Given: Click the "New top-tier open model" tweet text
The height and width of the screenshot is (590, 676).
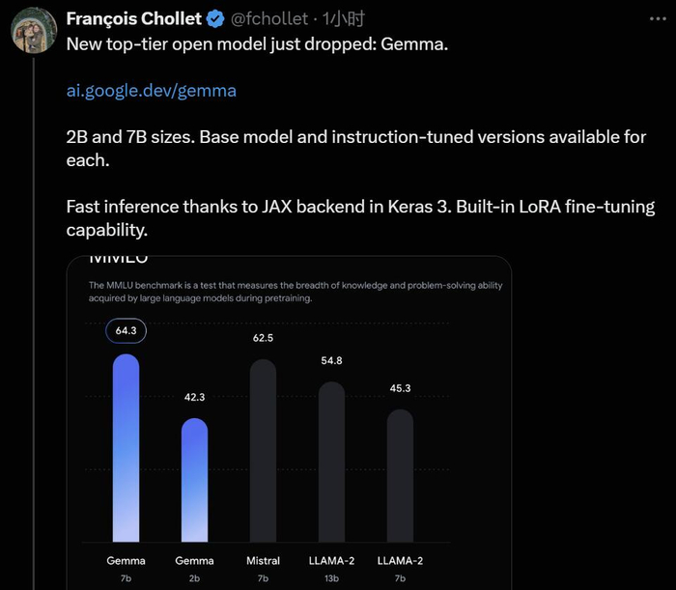Looking at the screenshot, I should [257, 44].
